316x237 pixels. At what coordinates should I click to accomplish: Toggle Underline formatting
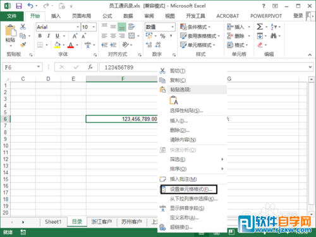tap(58, 36)
